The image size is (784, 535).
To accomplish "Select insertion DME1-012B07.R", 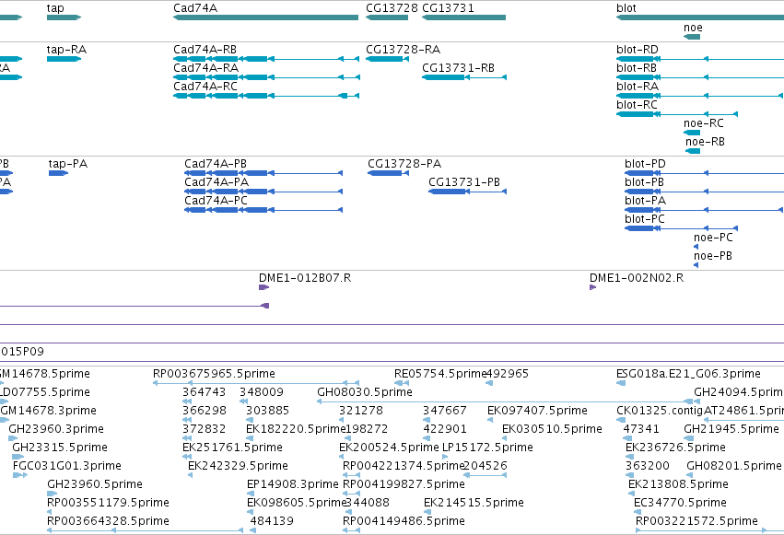I will point(305,278).
